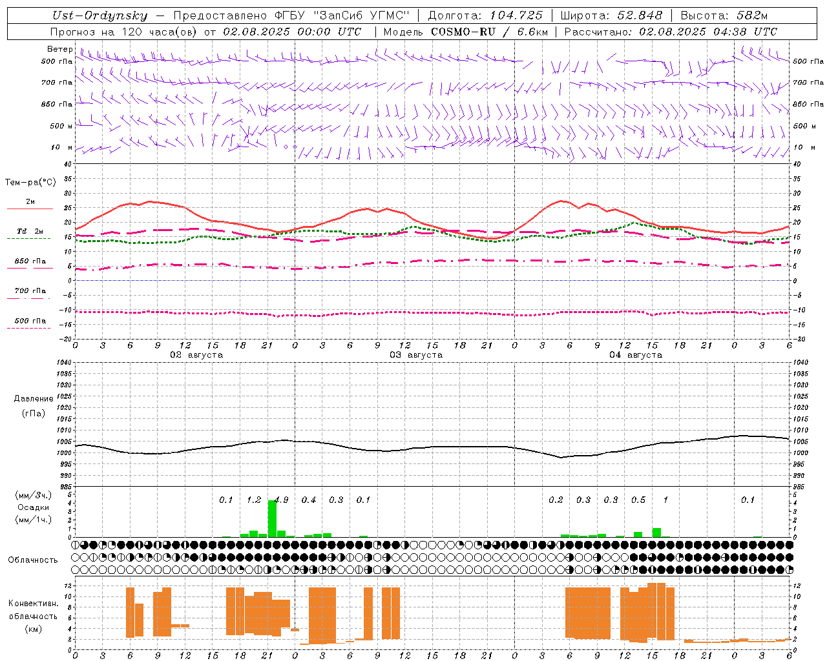Screen dimensions: 827x661
Task: Click the Рассчитано: 02.08.2025 04:38 UTC timestamp
Action: (x=671, y=32)
